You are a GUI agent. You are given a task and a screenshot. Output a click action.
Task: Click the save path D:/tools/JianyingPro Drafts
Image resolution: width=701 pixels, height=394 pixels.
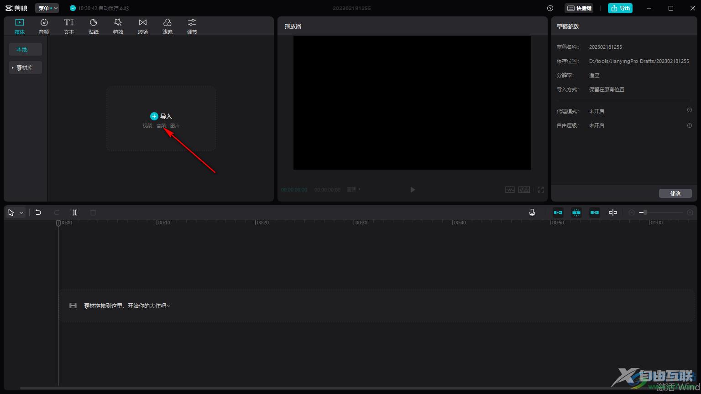(x=639, y=61)
